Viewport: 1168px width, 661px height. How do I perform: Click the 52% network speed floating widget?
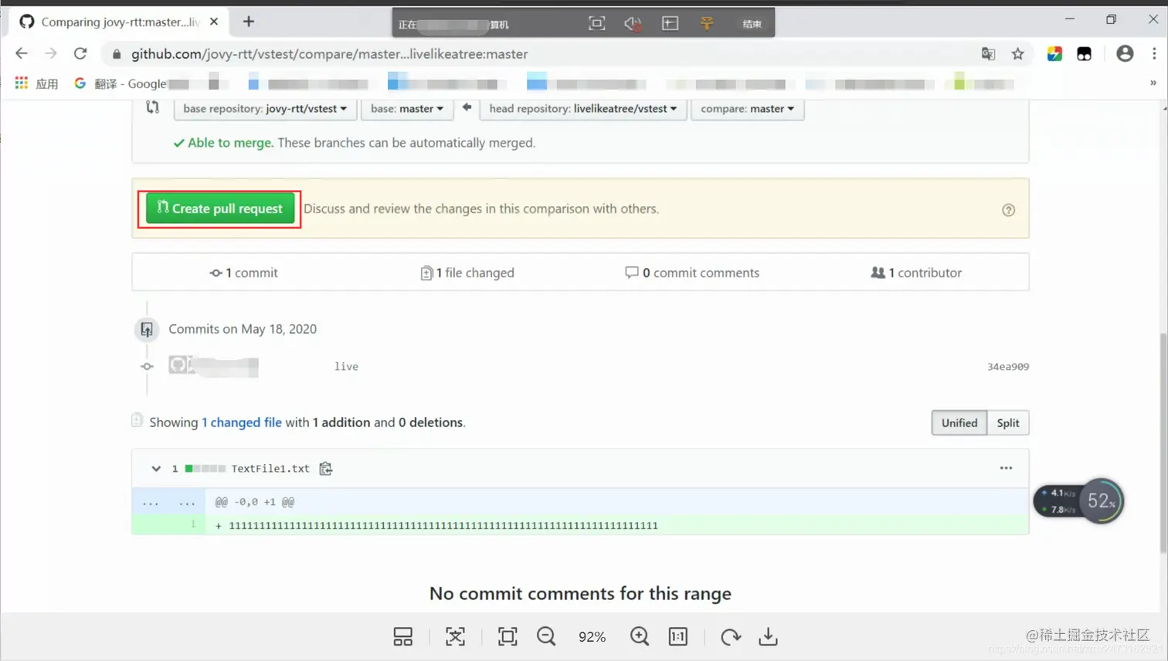(x=1078, y=501)
